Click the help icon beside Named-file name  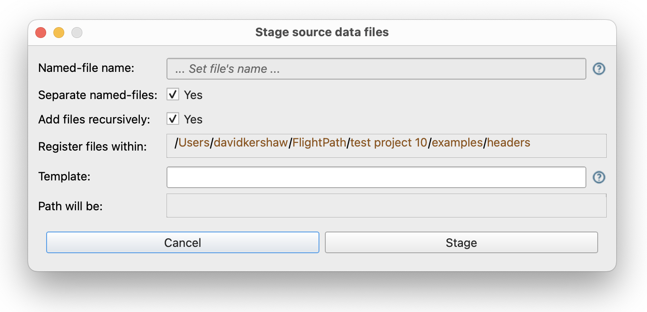pyautogui.click(x=599, y=69)
